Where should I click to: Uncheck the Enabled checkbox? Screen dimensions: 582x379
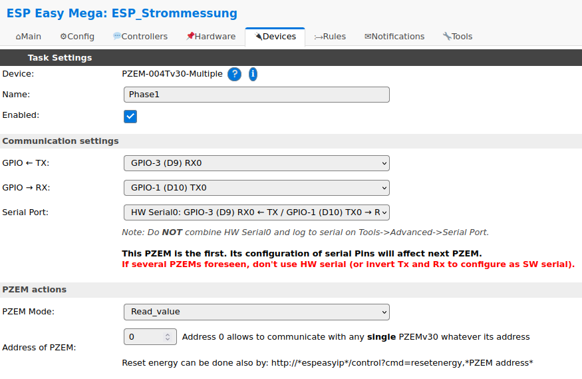(130, 117)
